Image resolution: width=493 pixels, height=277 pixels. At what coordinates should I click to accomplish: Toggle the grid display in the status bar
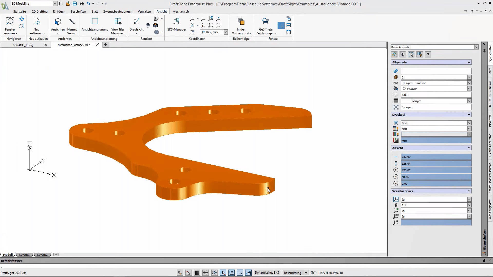197,273
